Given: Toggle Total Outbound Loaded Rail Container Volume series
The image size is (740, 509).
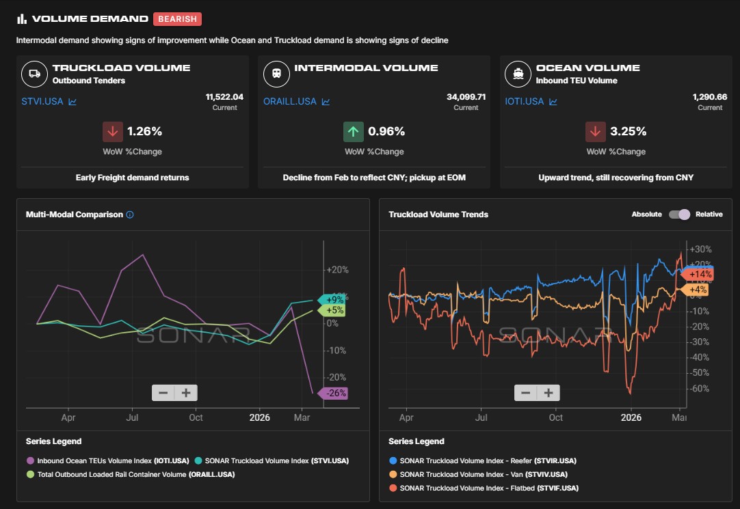Looking at the screenshot, I should click(131, 475).
